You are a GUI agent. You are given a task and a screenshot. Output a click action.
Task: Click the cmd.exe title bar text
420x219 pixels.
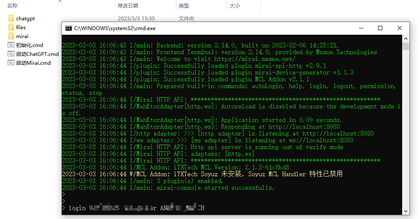pyautogui.click(x=115, y=28)
